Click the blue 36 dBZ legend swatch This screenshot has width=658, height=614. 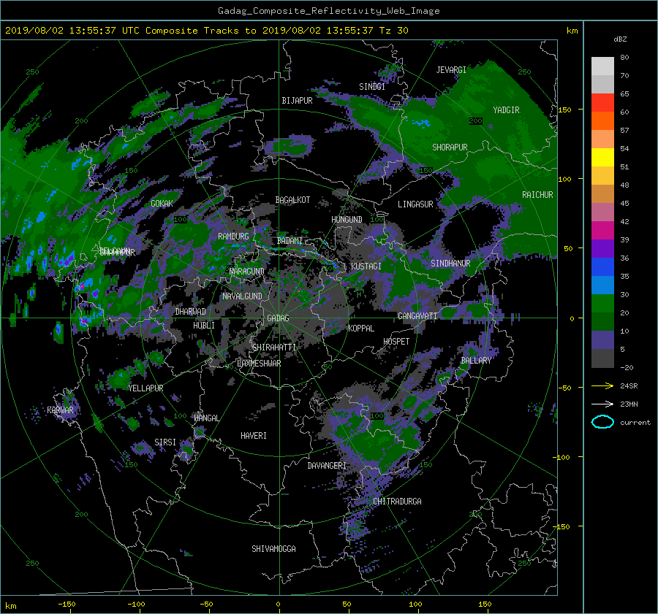click(602, 266)
